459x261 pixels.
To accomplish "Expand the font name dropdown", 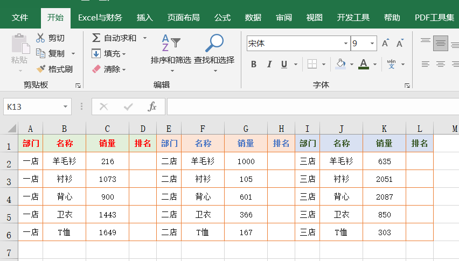I will click(345, 44).
